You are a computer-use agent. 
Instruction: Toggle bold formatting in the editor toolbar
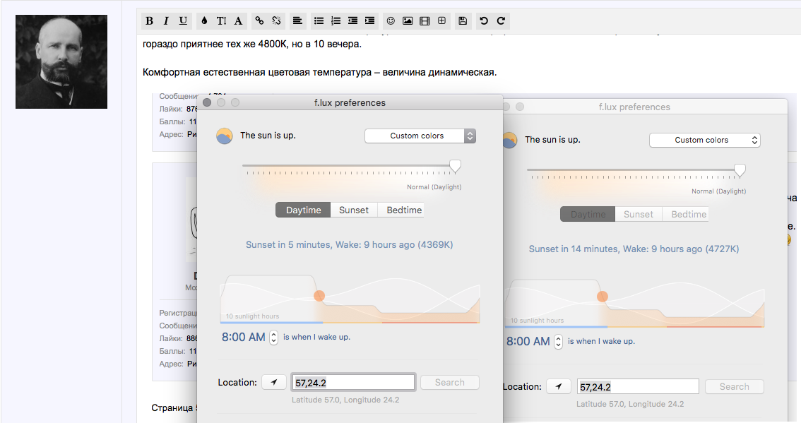pos(149,21)
